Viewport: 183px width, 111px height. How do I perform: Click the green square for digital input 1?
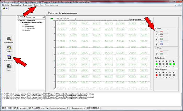(x=157, y=64)
